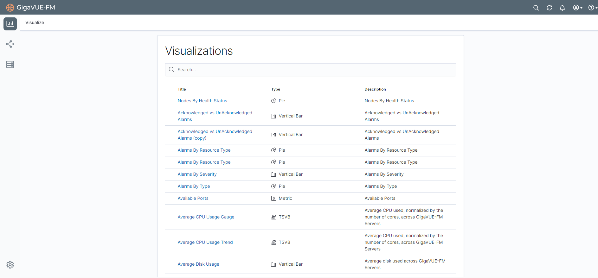The width and height of the screenshot is (598, 278).
Task: Open Average CPU Usage Gauge visualization
Action: [x=206, y=217]
